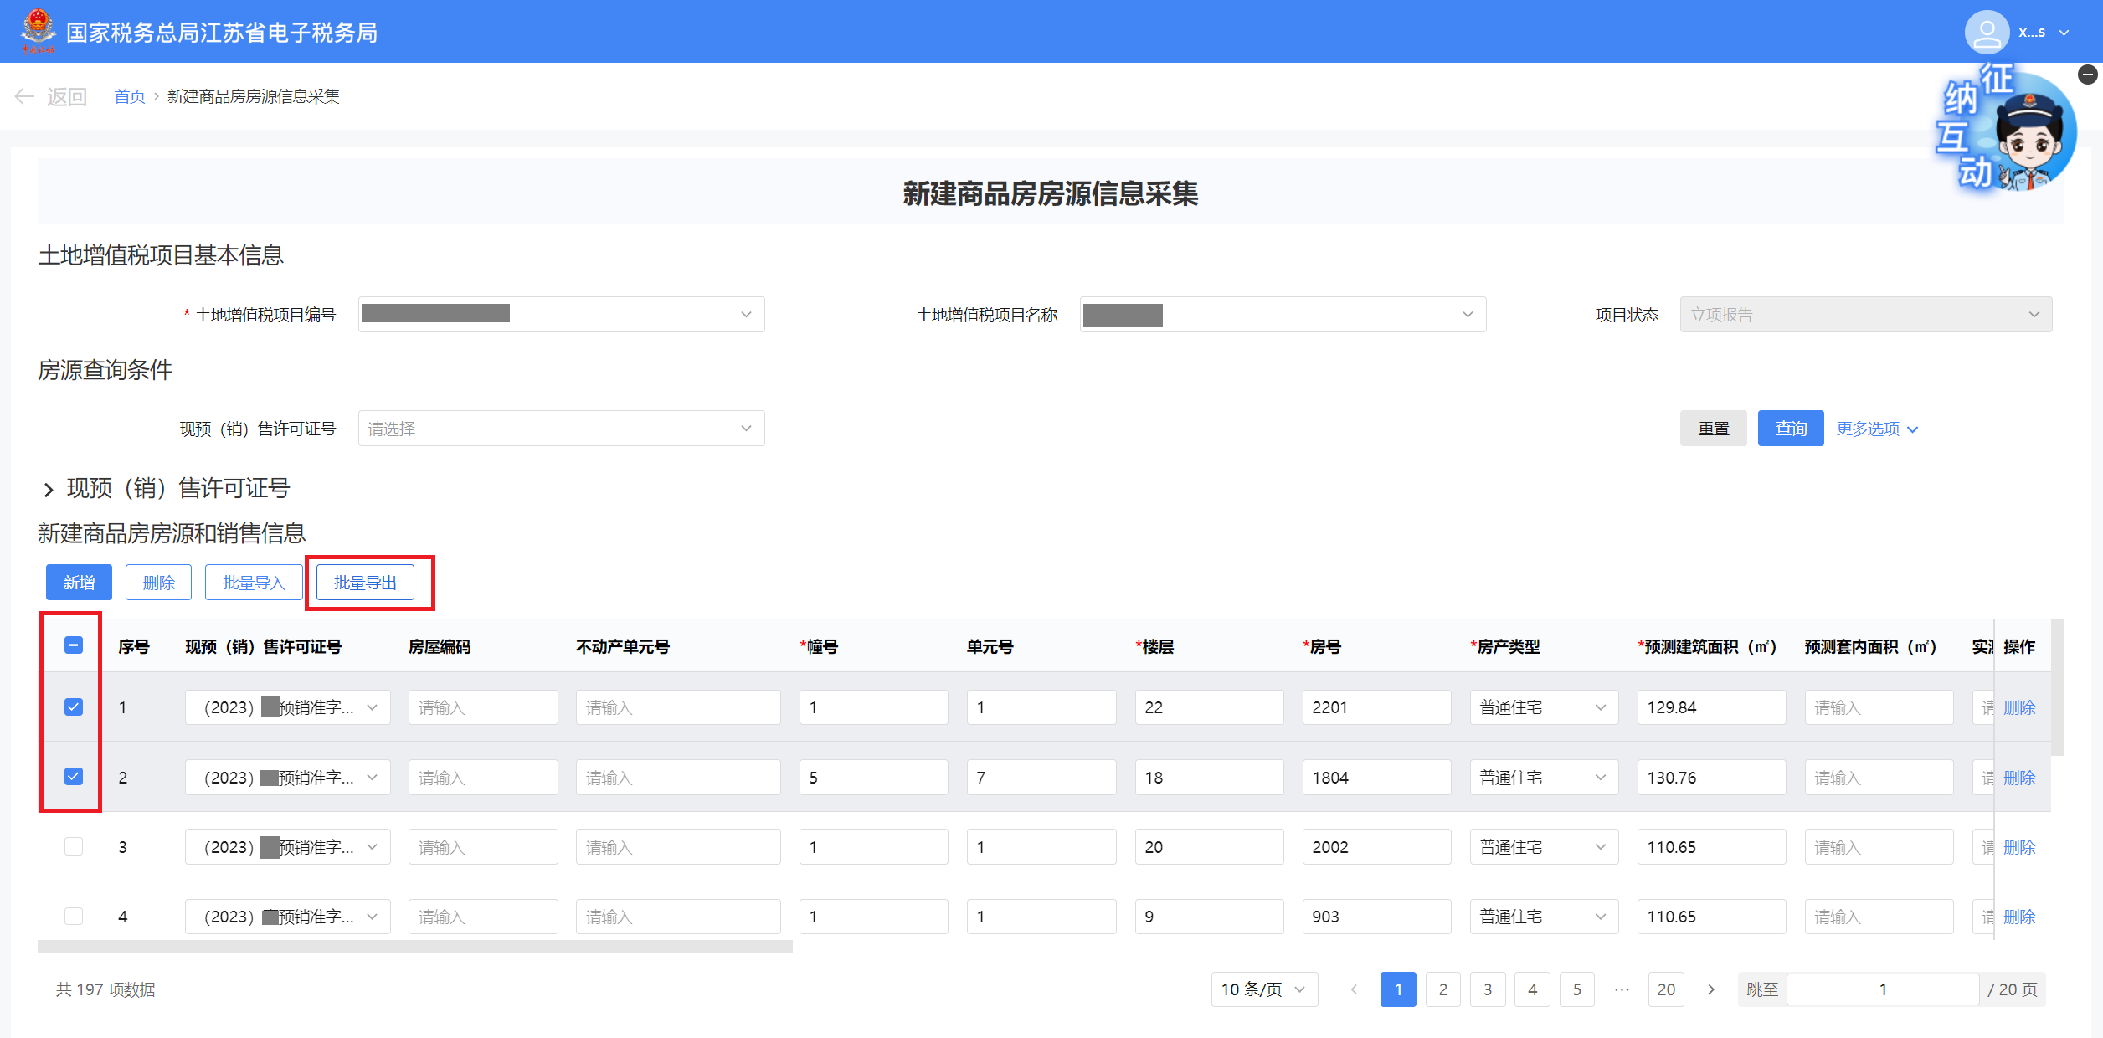Click 首页 breadcrumb link
2103x1038 pixels.
tap(129, 97)
